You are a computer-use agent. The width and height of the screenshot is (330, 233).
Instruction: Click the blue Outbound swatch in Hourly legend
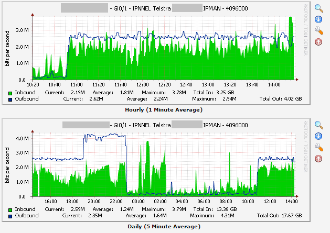point(10,99)
